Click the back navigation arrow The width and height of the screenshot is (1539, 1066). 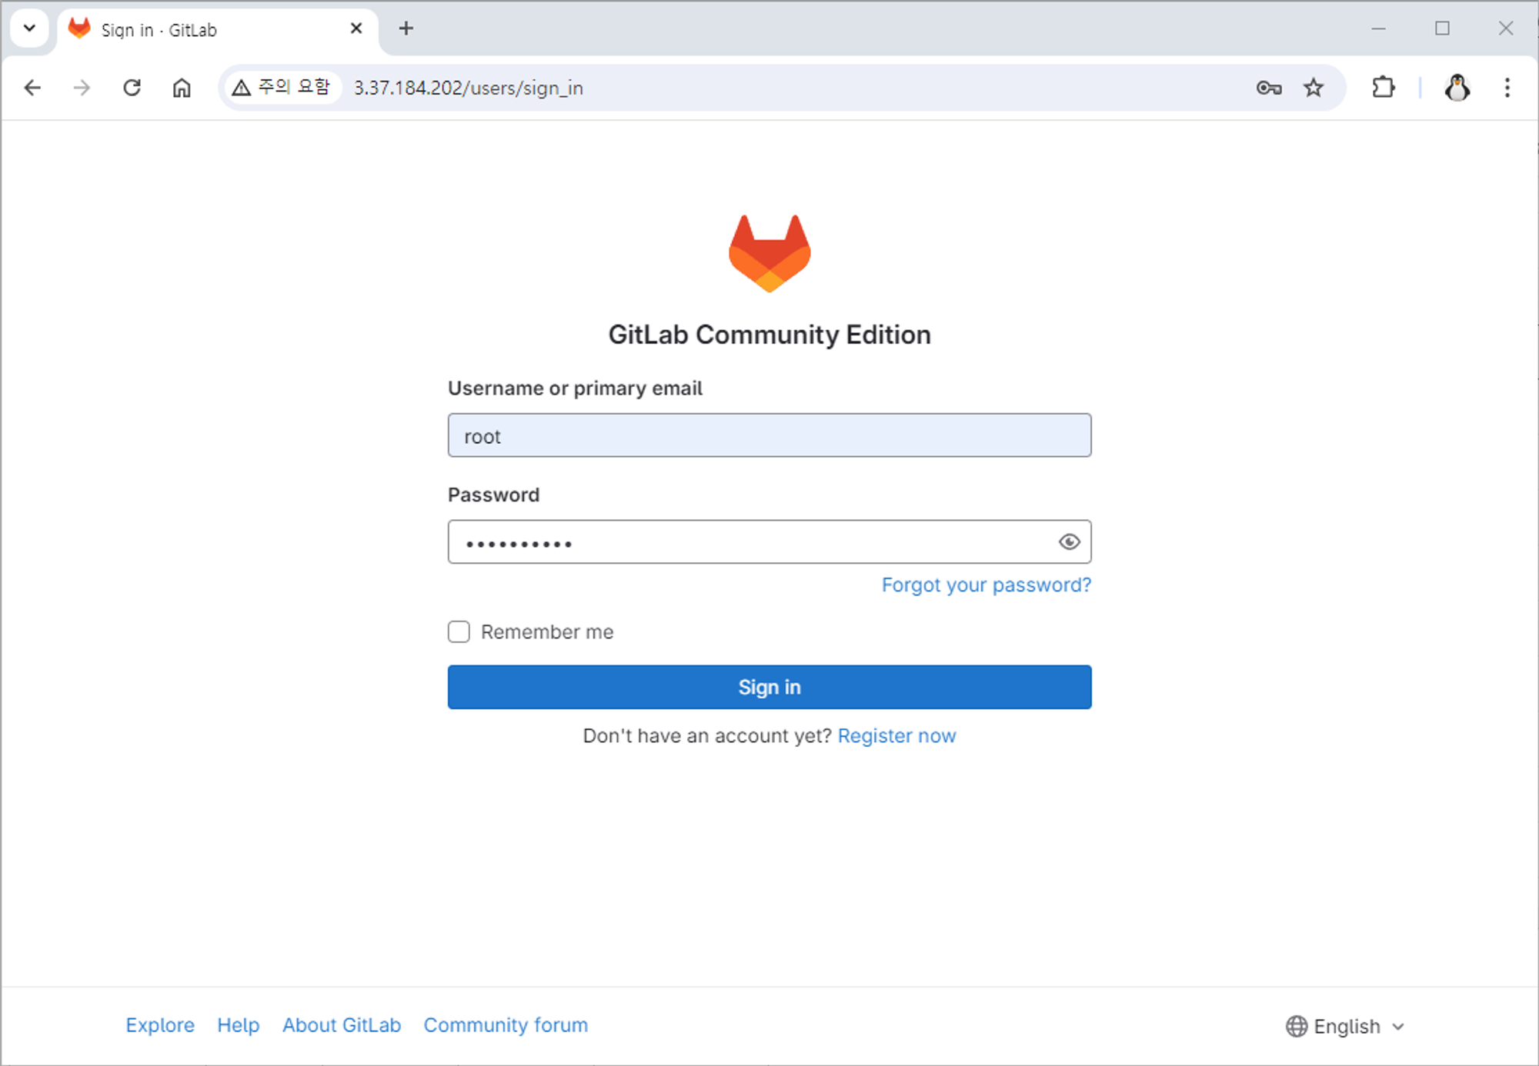[32, 88]
